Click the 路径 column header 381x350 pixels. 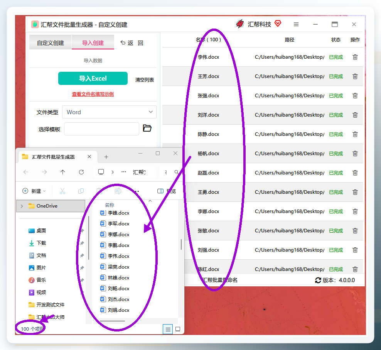click(x=289, y=40)
